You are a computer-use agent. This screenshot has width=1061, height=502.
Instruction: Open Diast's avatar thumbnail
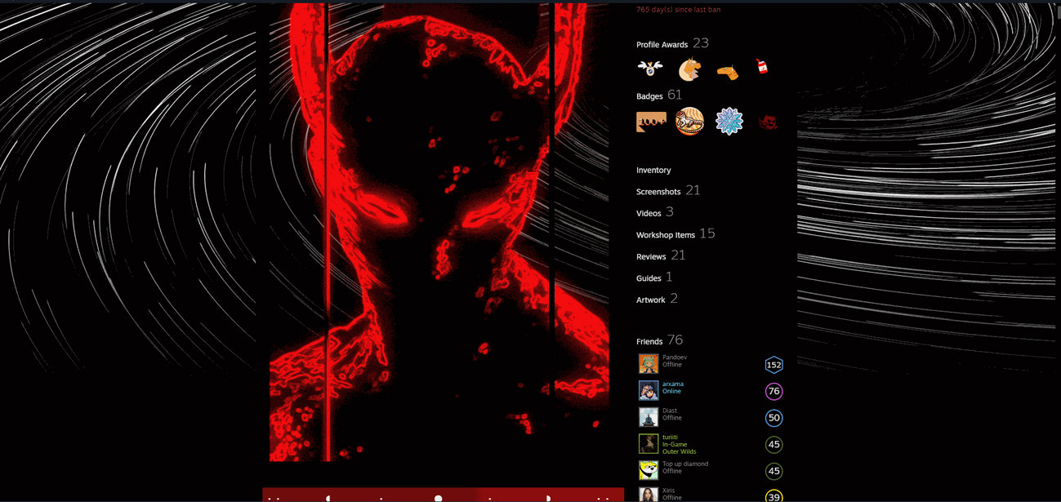coord(649,417)
